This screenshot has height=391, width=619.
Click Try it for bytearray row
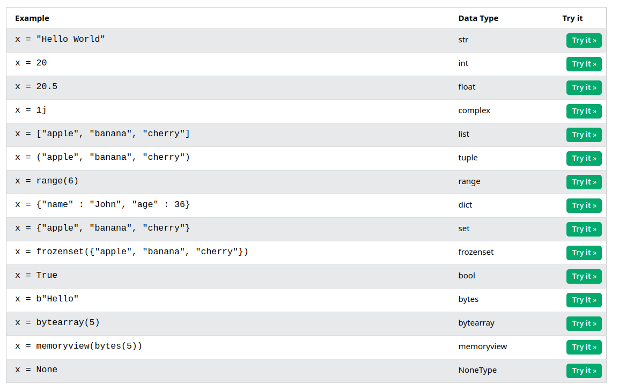(584, 324)
